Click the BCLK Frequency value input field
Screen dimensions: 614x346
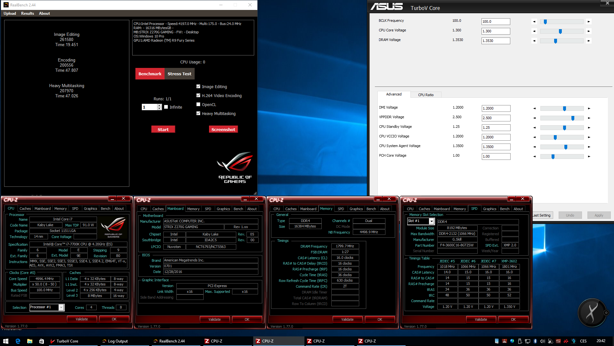click(496, 21)
